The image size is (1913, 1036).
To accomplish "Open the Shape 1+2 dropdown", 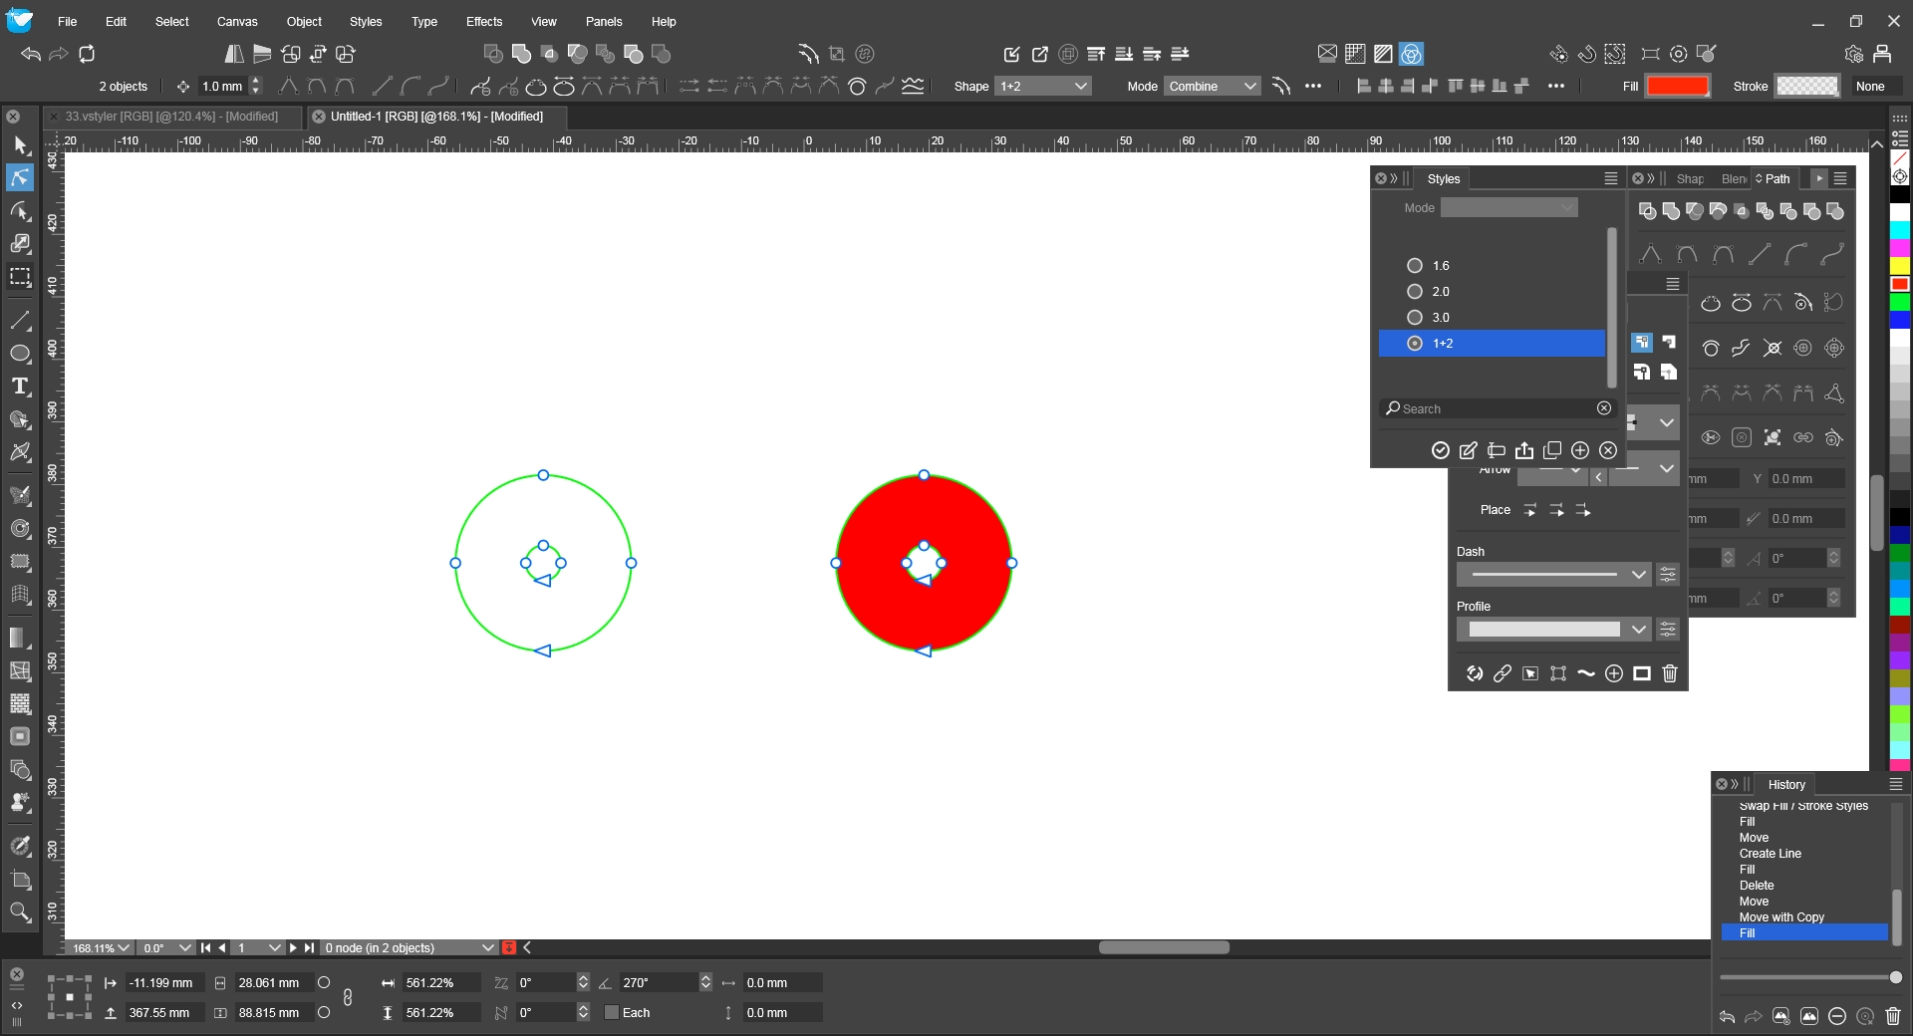I will (1042, 87).
